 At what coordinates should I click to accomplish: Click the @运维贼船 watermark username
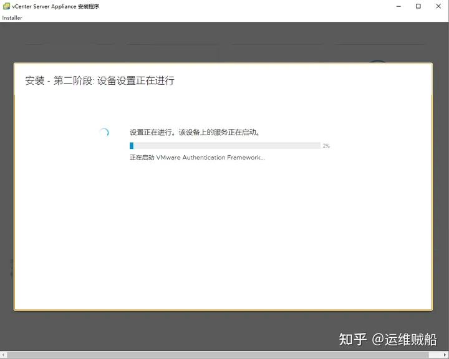tap(405, 339)
